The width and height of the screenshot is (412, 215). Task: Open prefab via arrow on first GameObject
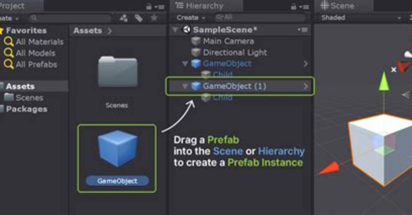click(306, 64)
